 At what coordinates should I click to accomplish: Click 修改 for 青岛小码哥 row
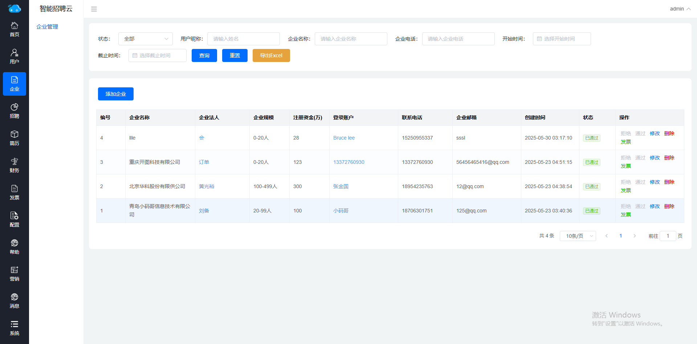coord(655,206)
